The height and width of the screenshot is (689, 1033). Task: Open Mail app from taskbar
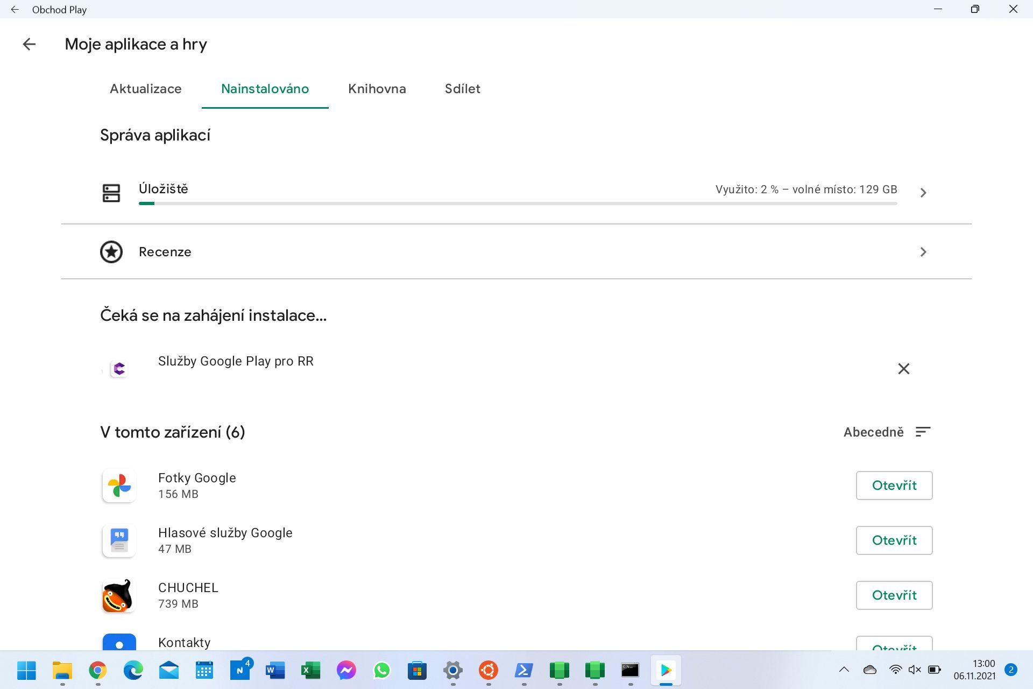(x=169, y=670)
